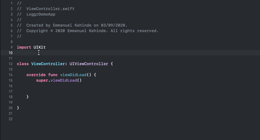Click line number 22 in the gutter
The image size is (260, 140).
11,119
